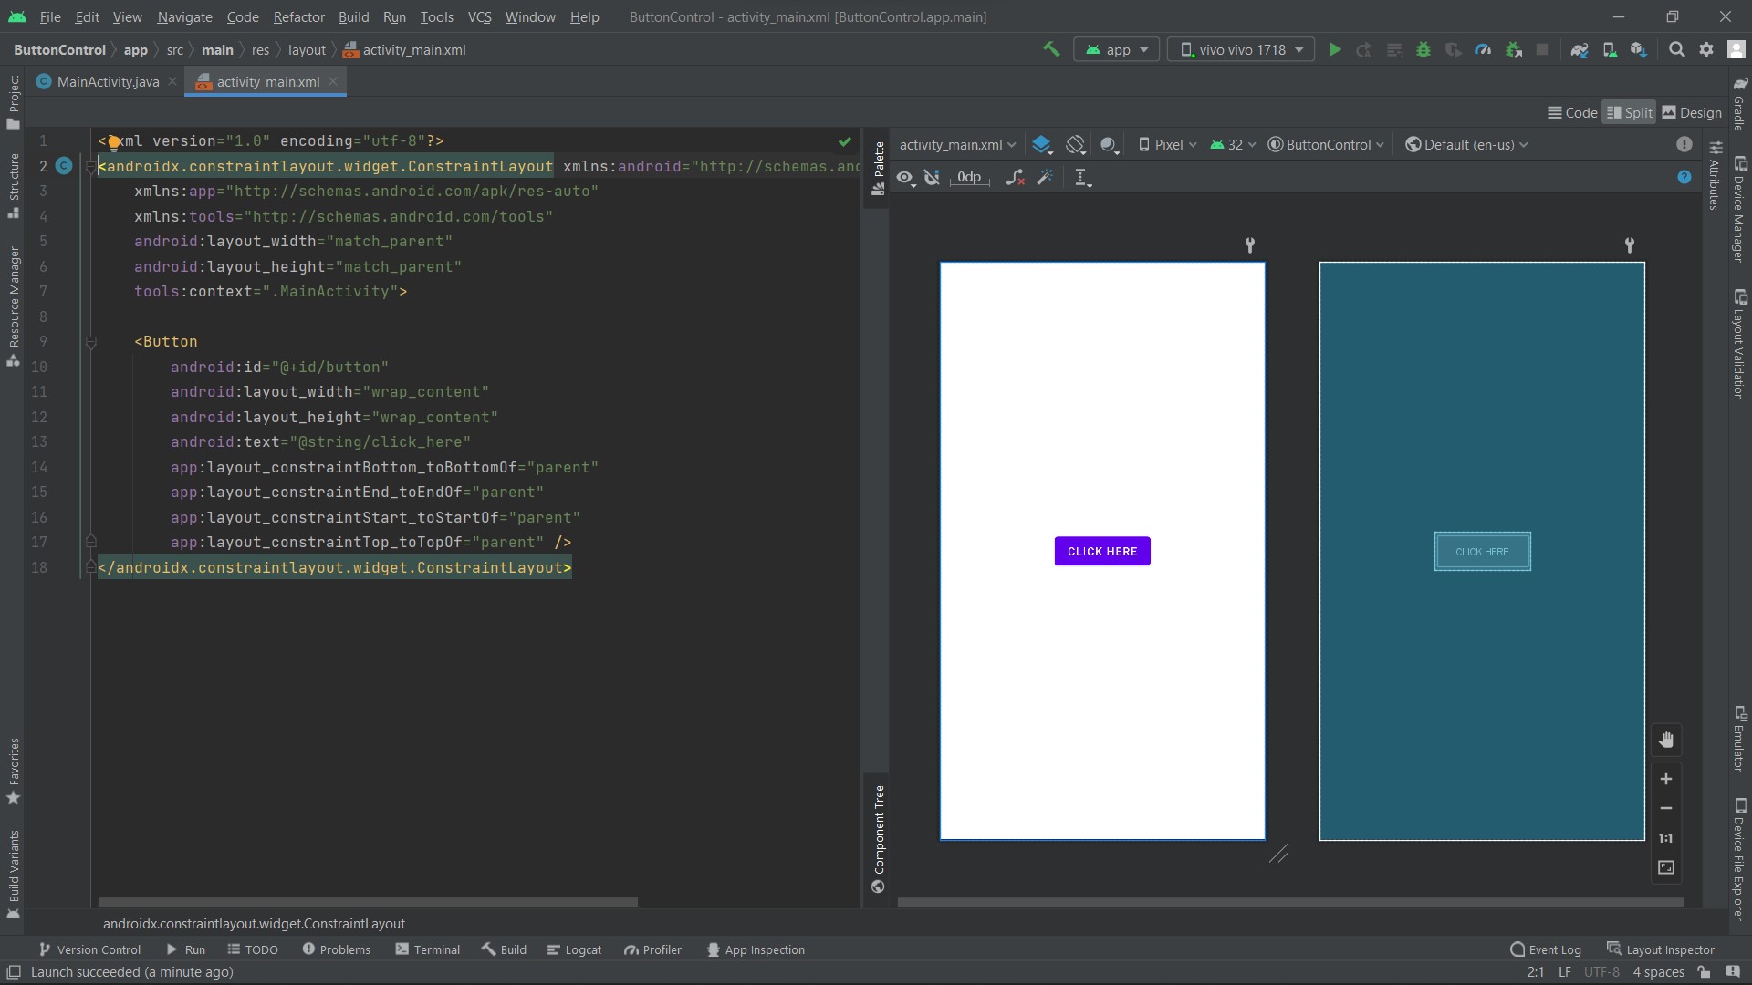Screen dimensions: 1752x985
Task: Click the Make Project hammer icon
Action: click(1051, 49)
